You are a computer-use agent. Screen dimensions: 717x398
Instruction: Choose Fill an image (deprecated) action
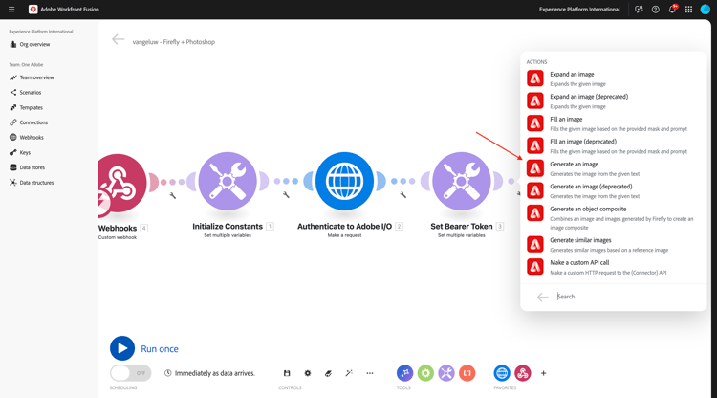[613, 145]
